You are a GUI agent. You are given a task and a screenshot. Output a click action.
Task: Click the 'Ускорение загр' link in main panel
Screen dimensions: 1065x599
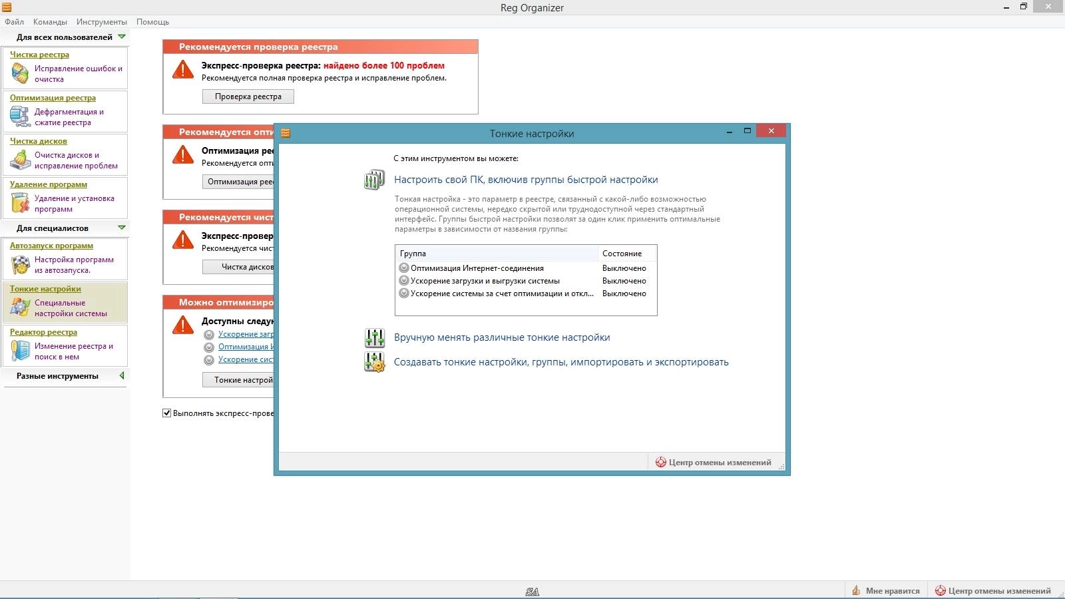[246, 334]
